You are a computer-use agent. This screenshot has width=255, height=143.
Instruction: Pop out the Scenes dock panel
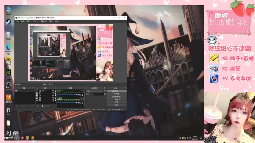click(x=34, y=88)
